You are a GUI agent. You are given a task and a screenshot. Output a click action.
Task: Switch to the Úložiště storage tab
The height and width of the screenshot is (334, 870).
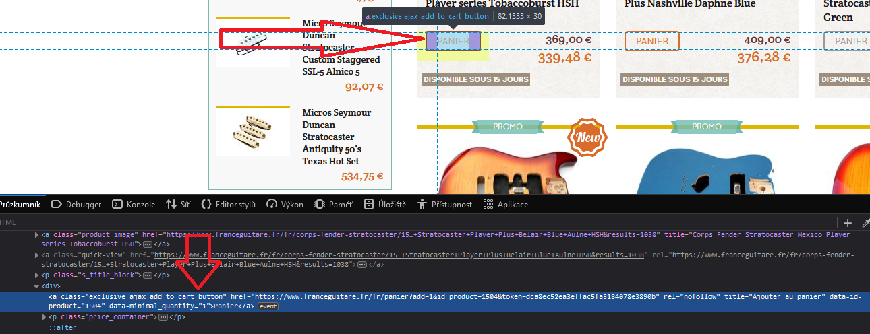tap(384, 204)
